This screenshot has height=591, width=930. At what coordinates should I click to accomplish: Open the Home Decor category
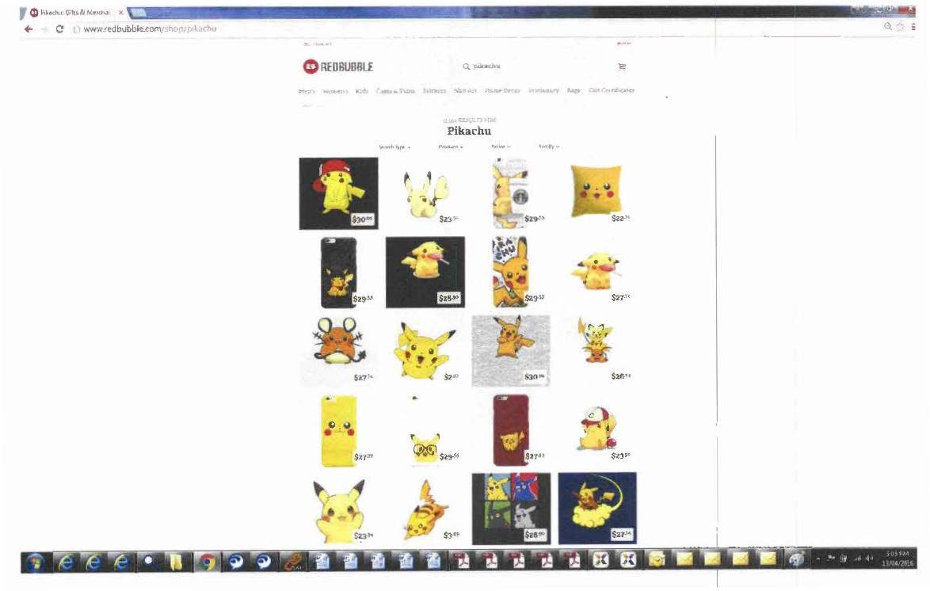click(501, 91)
